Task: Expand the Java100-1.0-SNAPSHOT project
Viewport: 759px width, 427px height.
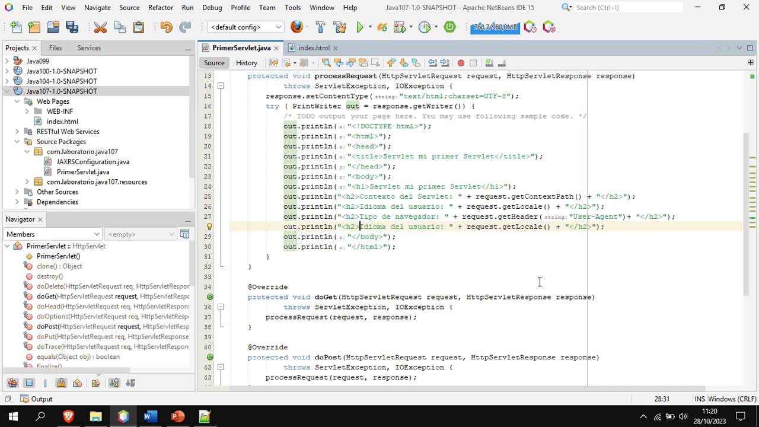Action: click(7, 71)
